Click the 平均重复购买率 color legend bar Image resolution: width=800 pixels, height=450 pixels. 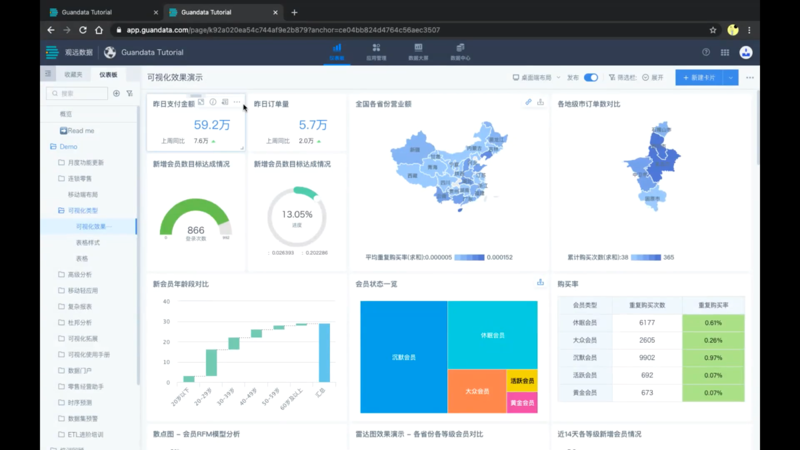469,257
